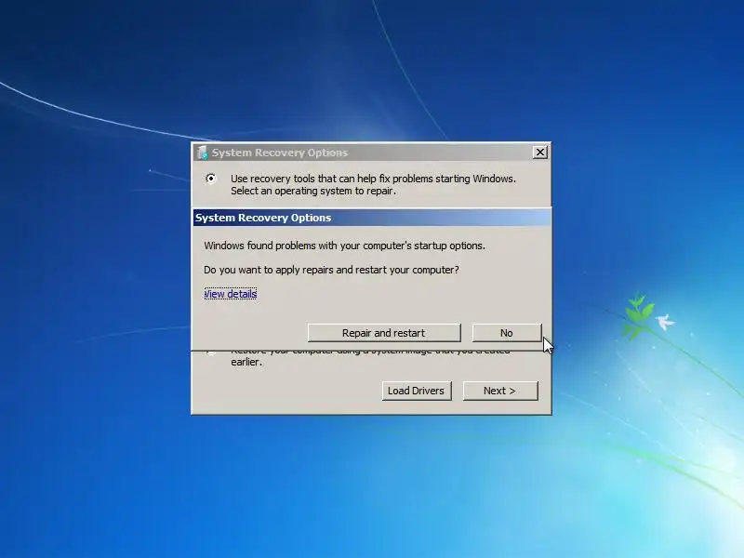This screenshot has height=558, width=744.
Task: Choose No to decline repairs
Action: coord(506,333)
